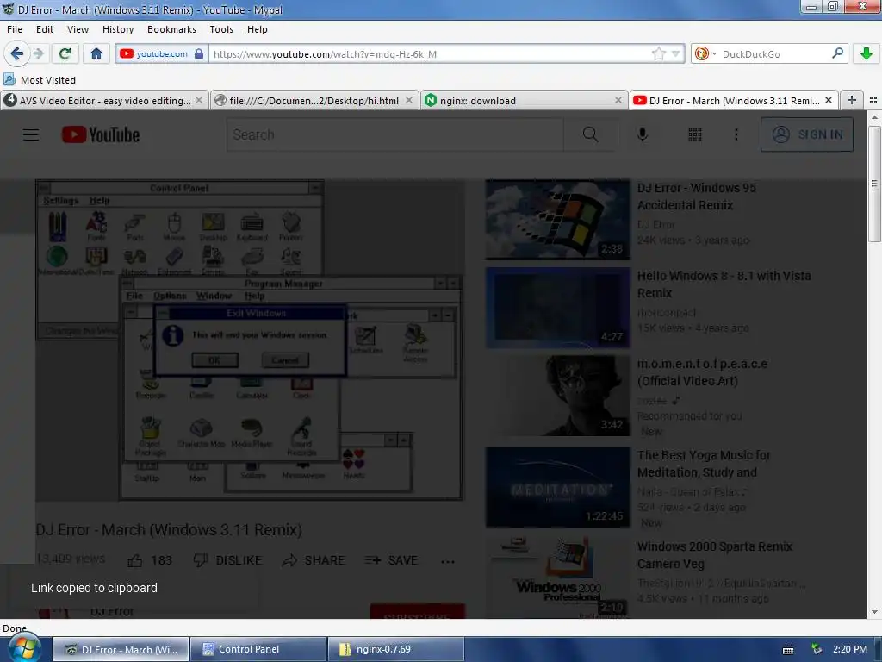Open the YouTube hamburger guide menu
This screenshot has width=882, height=662.
[x=31, y=134]
